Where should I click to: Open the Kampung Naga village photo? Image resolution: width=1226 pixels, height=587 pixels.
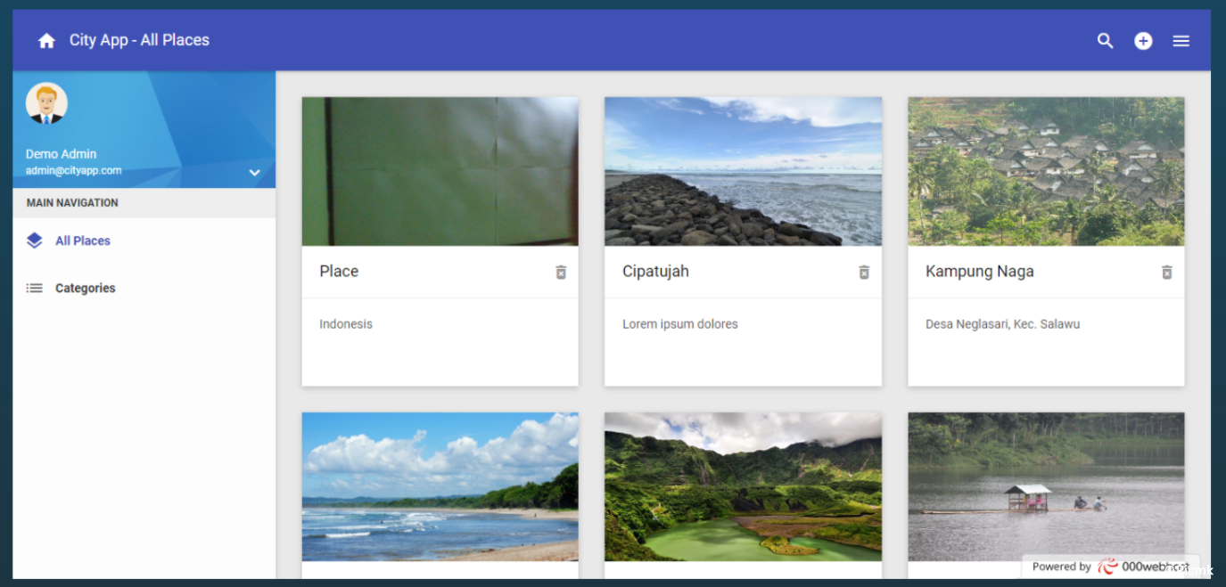tap(1046, 171)
